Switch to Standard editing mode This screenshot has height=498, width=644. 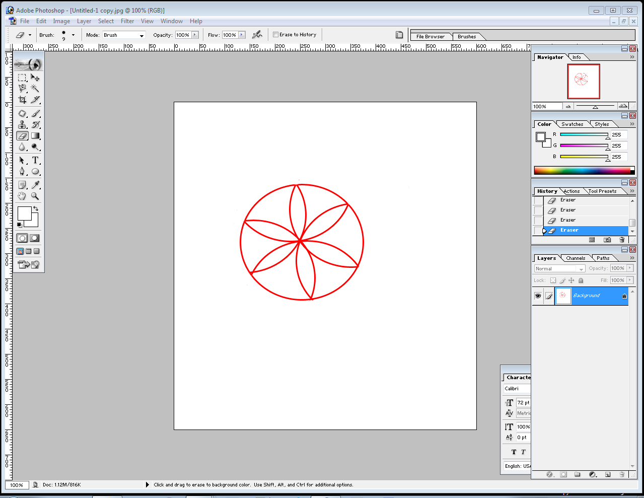[22, 238]
